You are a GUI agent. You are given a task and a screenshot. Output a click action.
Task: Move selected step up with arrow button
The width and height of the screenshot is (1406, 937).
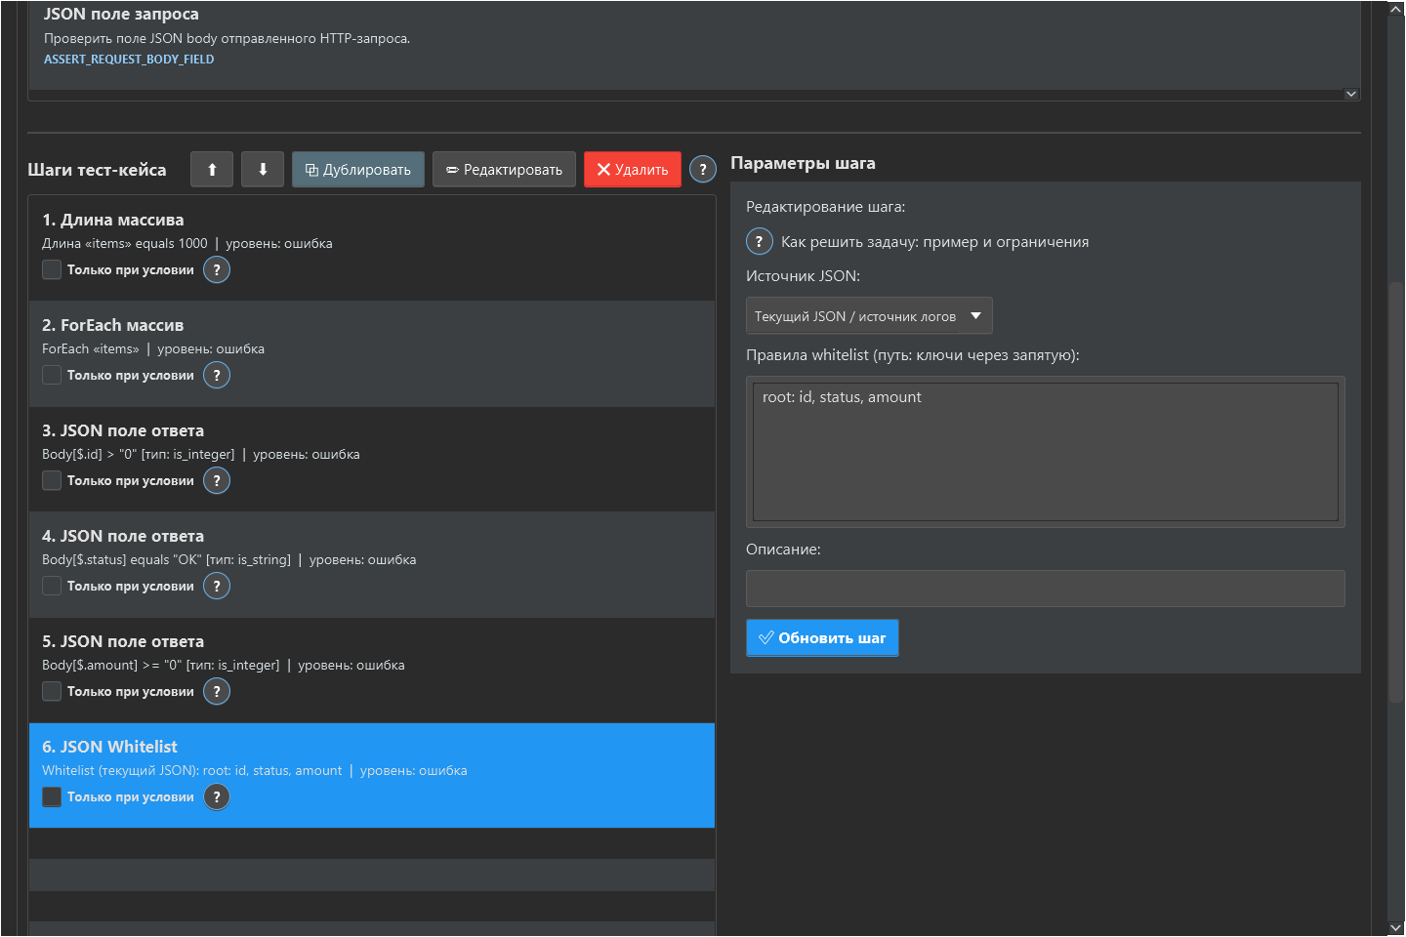[212, 169]
